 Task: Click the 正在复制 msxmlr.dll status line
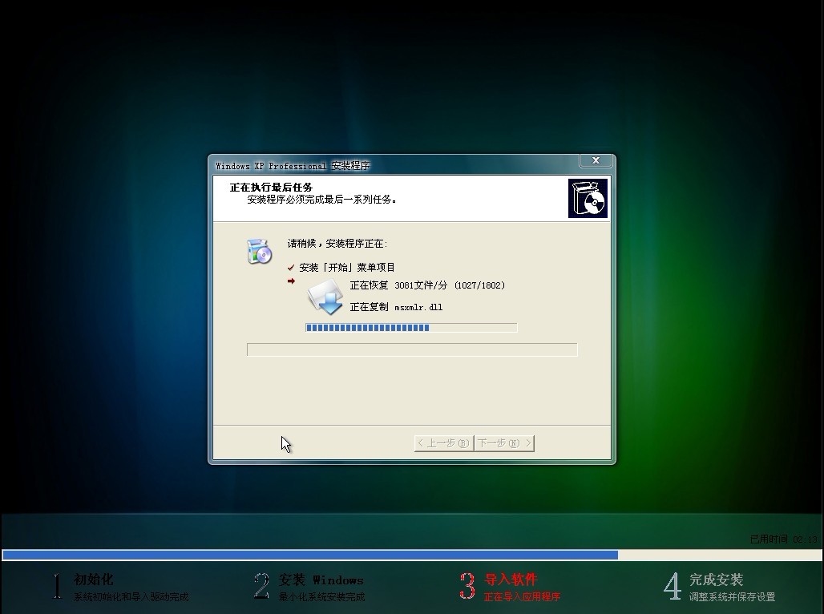coord(396,306)
